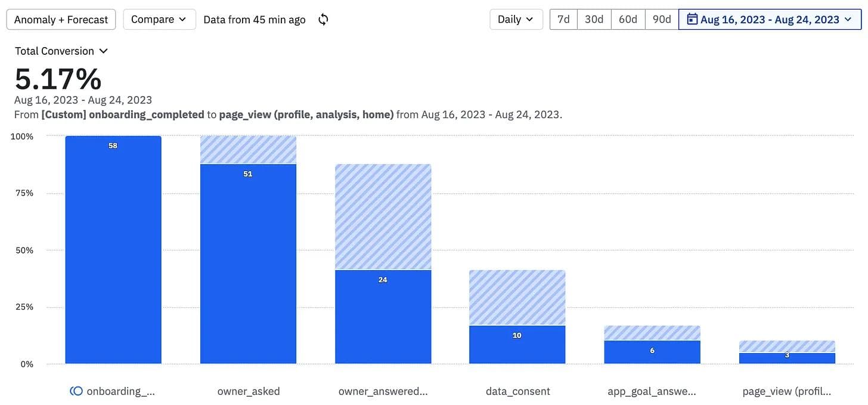Choose the 90d time range

click(x=662, y=20)
